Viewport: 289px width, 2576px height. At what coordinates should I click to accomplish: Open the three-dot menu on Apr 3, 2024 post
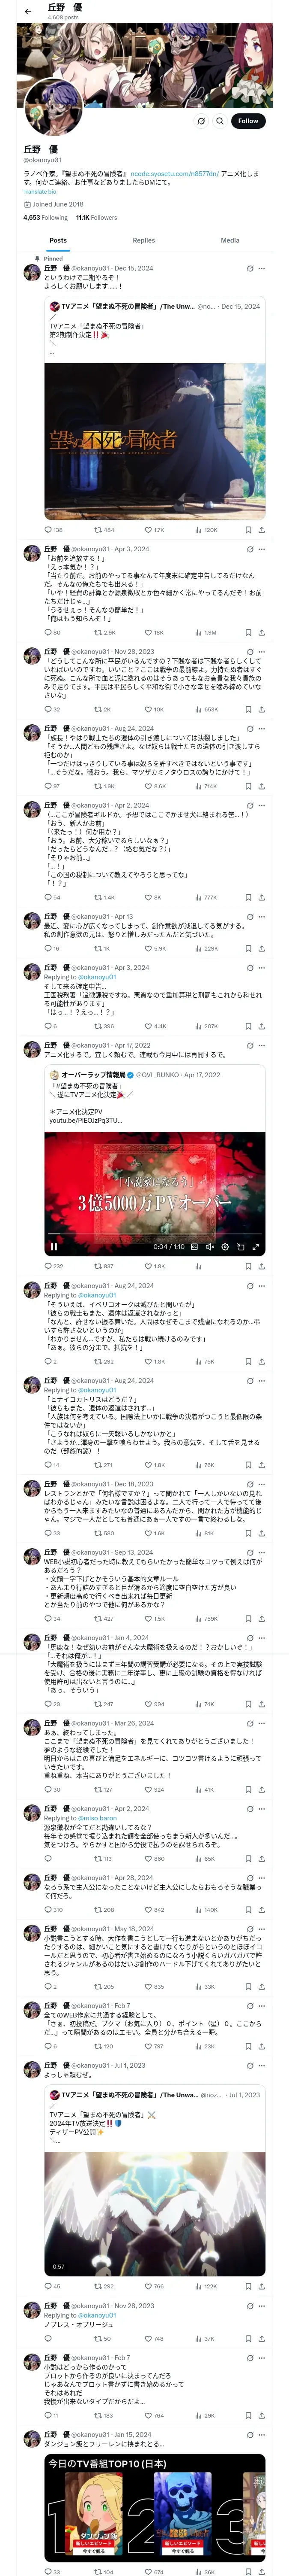coord(262,549)
